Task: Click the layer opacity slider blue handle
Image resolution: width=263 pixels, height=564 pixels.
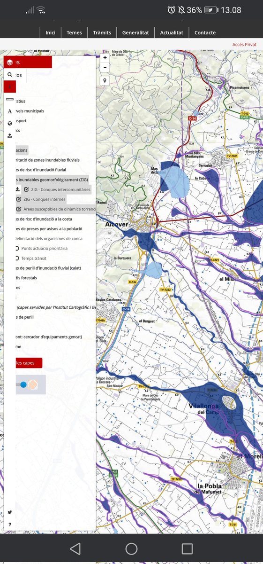Action: coord(23,384)
